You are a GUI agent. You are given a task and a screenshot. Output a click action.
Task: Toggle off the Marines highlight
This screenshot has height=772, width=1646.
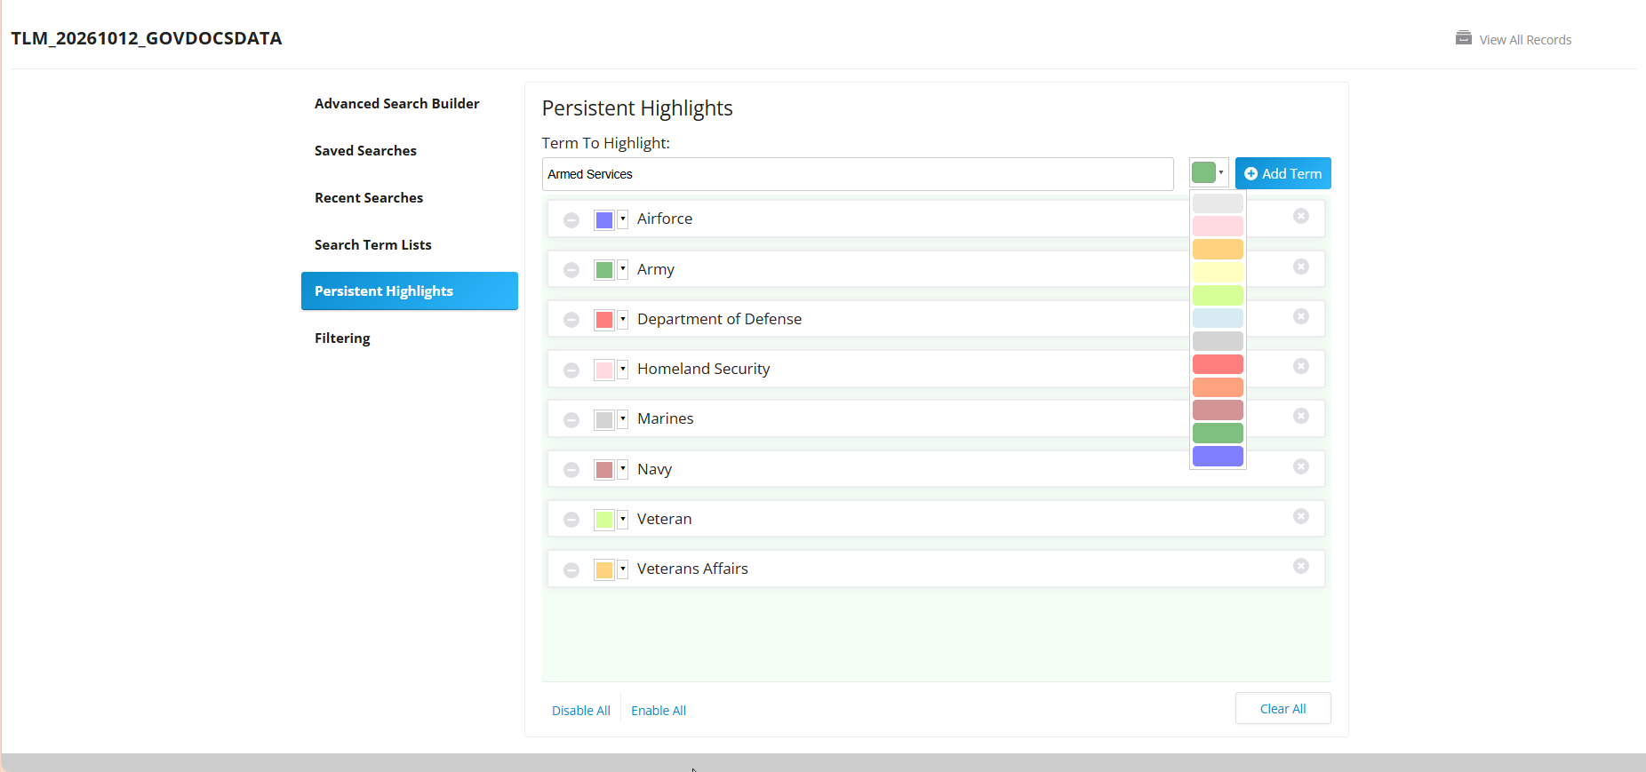coord(571,419)
